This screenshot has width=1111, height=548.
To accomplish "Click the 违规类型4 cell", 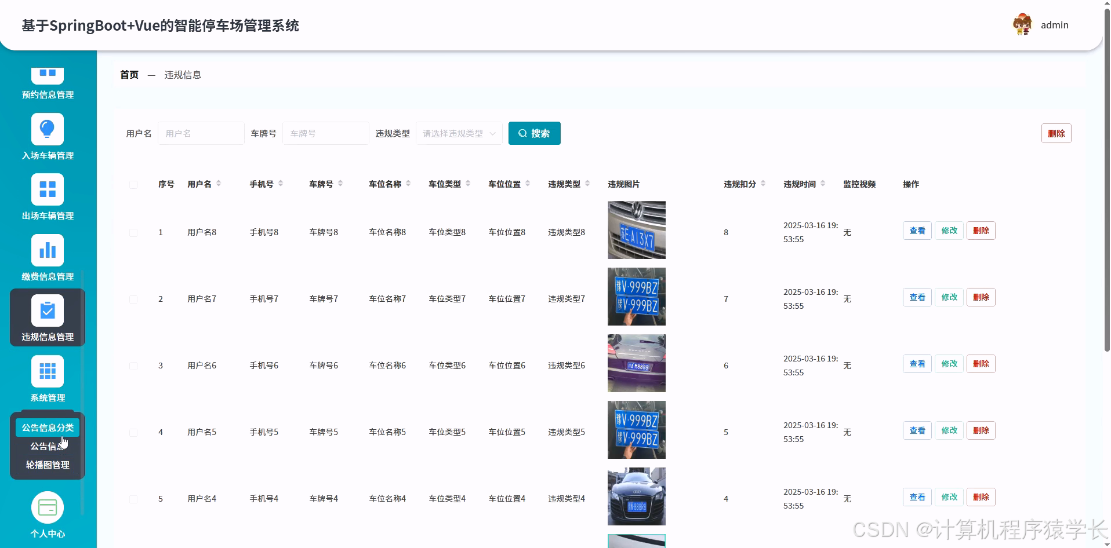I will (x=567, y=499).
